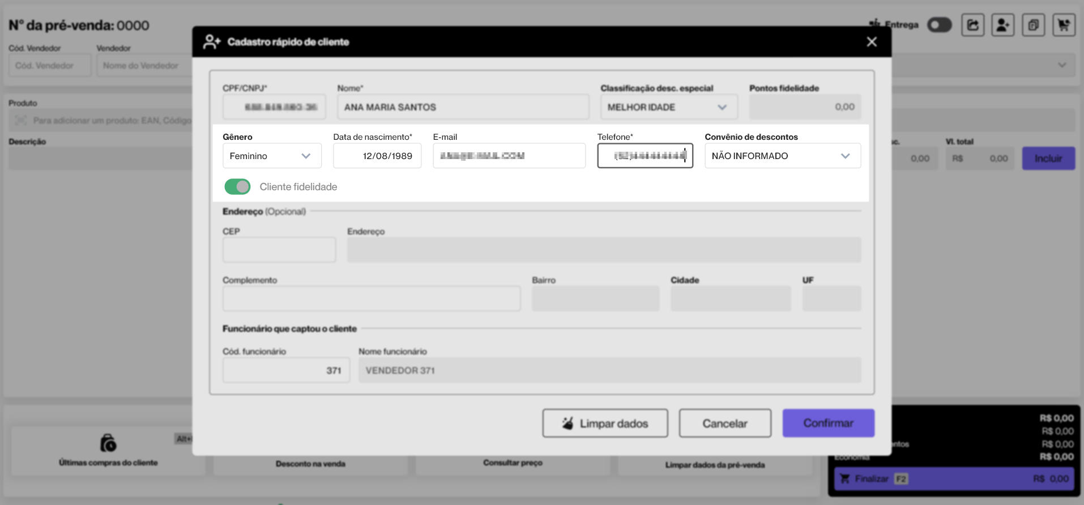The height and width of the screenshot is (505, 1084).
Task: Open the Gênero dropdown
Action: pyautogui.click(x=272, y=156)
